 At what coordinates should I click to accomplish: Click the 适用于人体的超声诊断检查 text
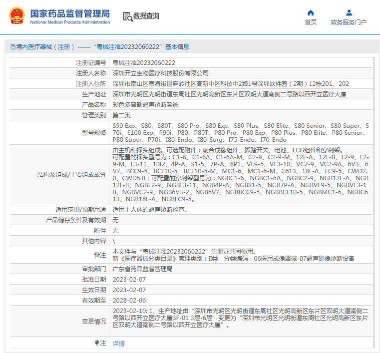[150, 210]
